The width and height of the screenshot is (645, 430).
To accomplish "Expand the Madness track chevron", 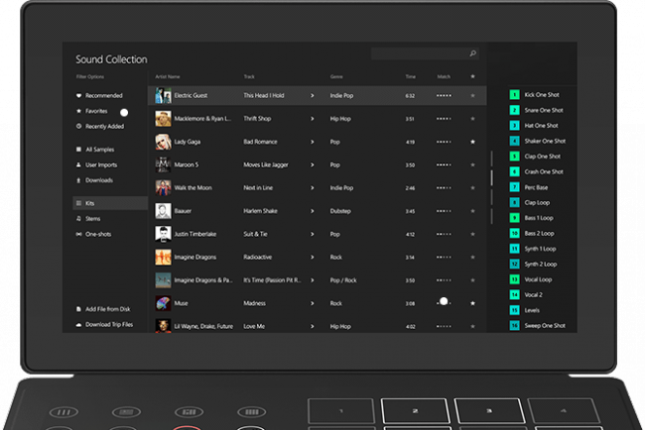I will click(313, 303).
